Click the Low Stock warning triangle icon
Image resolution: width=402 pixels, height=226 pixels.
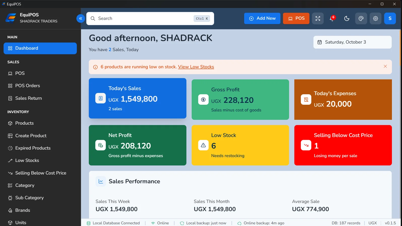[203, 145]
